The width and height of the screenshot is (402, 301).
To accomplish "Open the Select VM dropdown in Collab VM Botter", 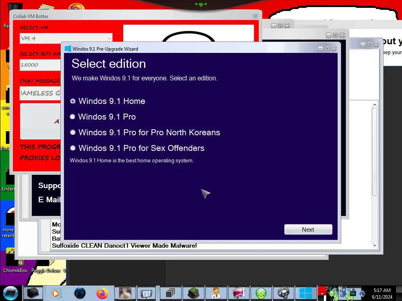I will [x=66, y=38].
